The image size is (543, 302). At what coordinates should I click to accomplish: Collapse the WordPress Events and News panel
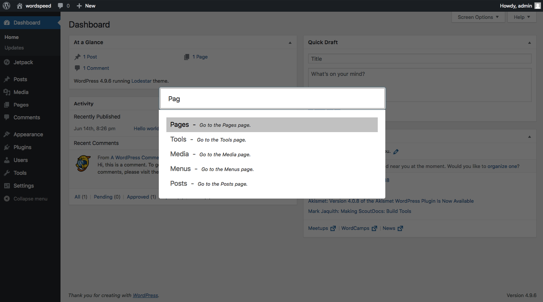pos(529,137)
